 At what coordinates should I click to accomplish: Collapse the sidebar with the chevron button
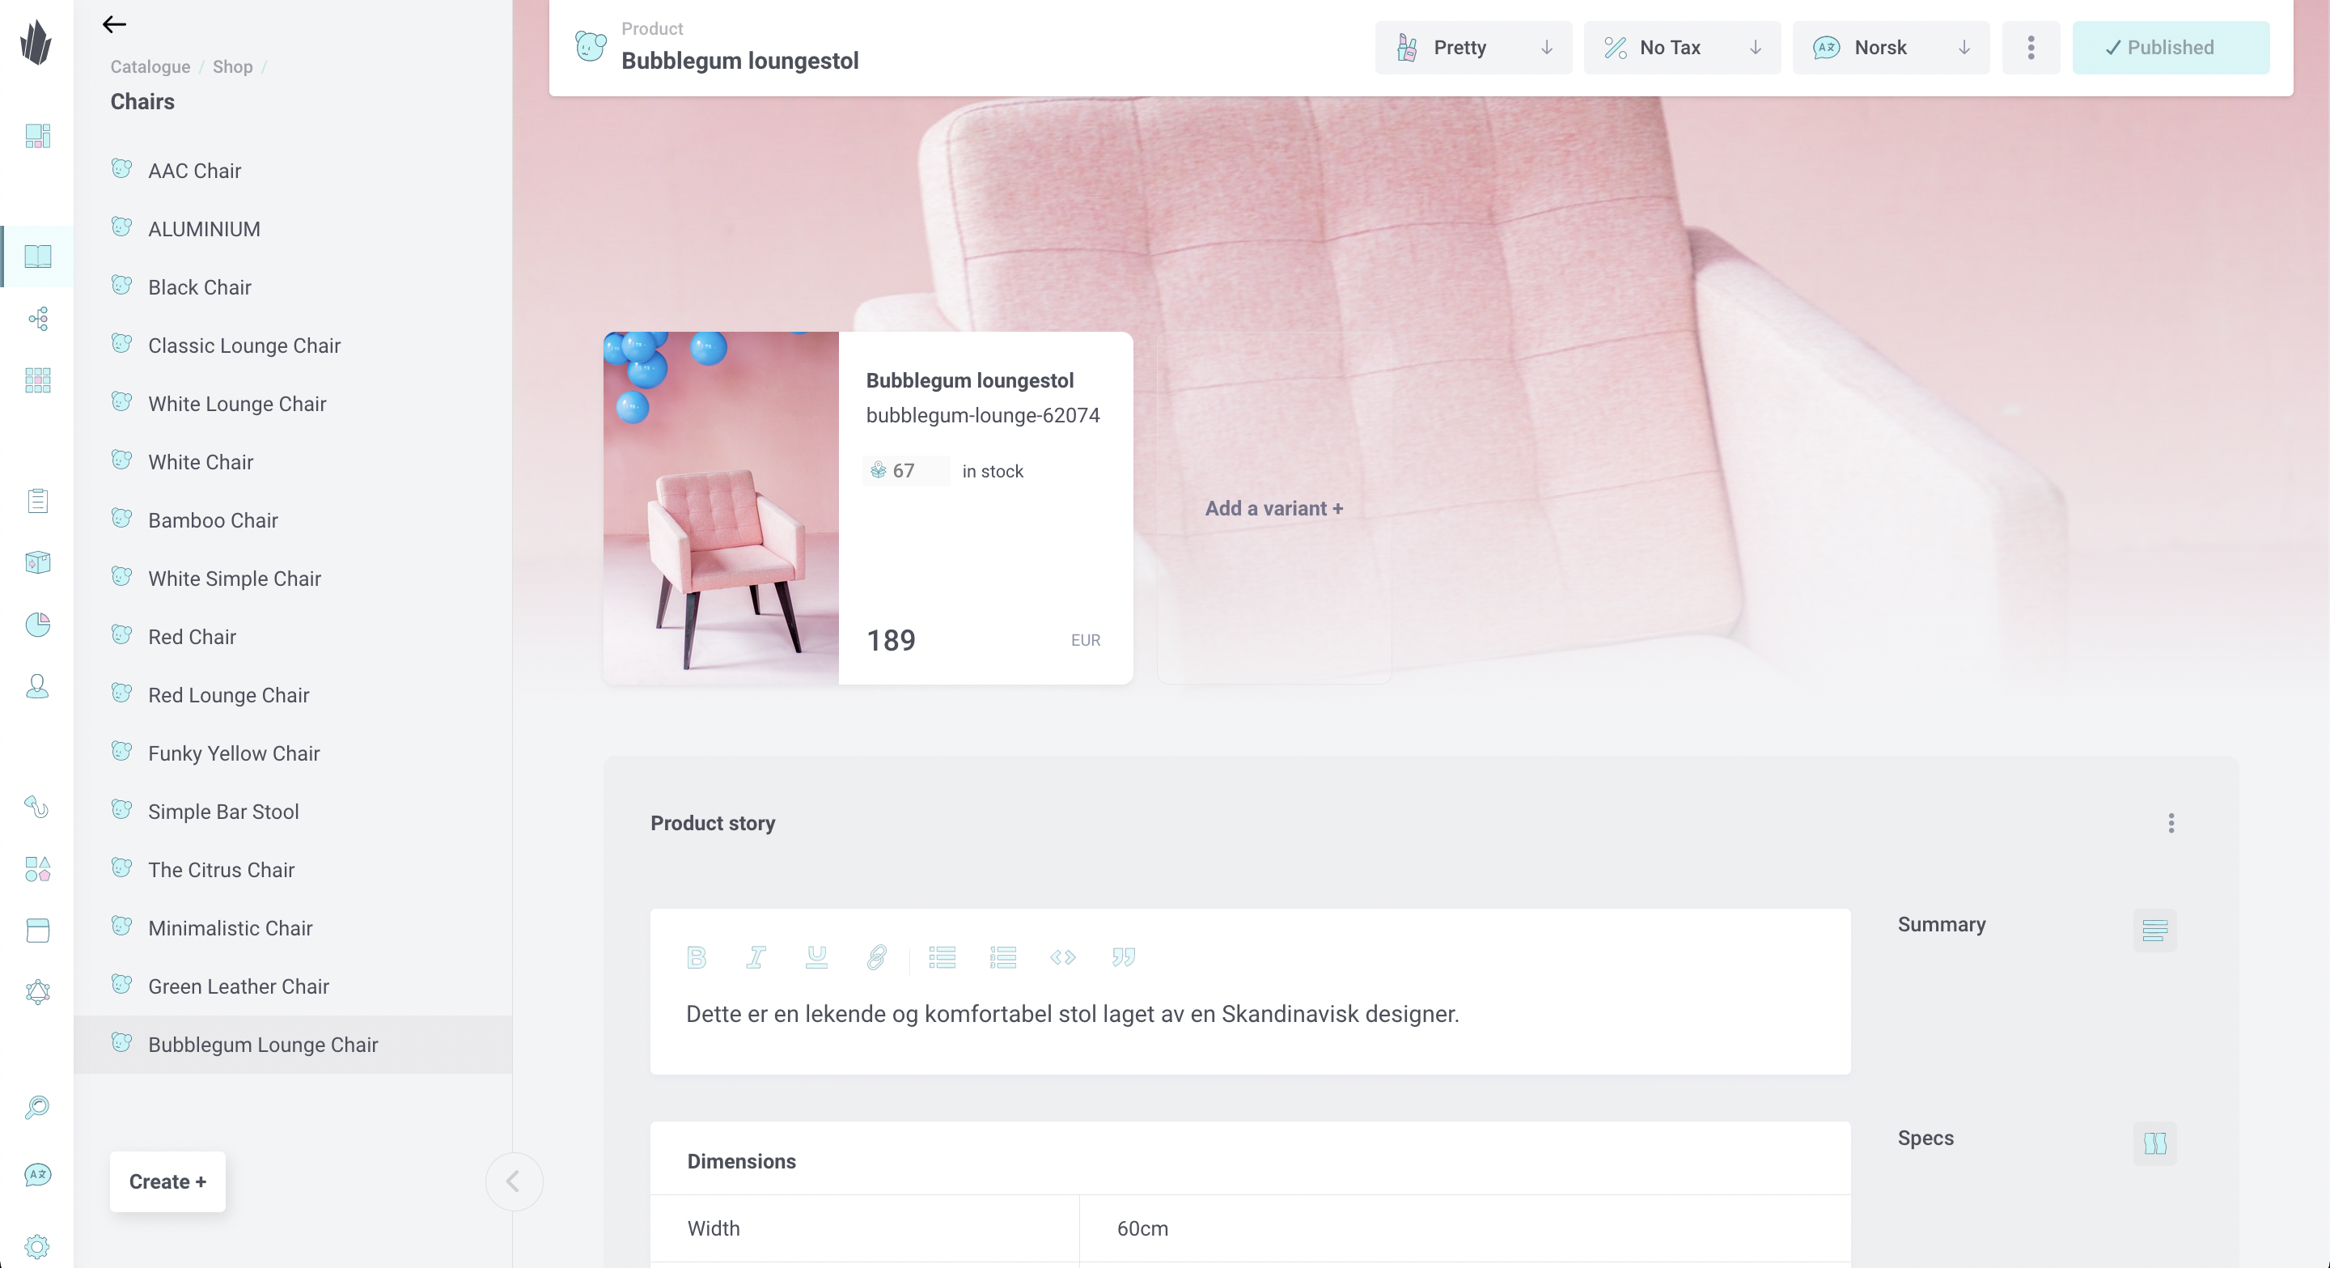tap(514, 1181)
